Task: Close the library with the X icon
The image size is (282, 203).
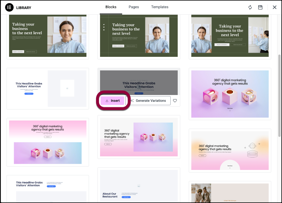Action: [x=274, y=7]
